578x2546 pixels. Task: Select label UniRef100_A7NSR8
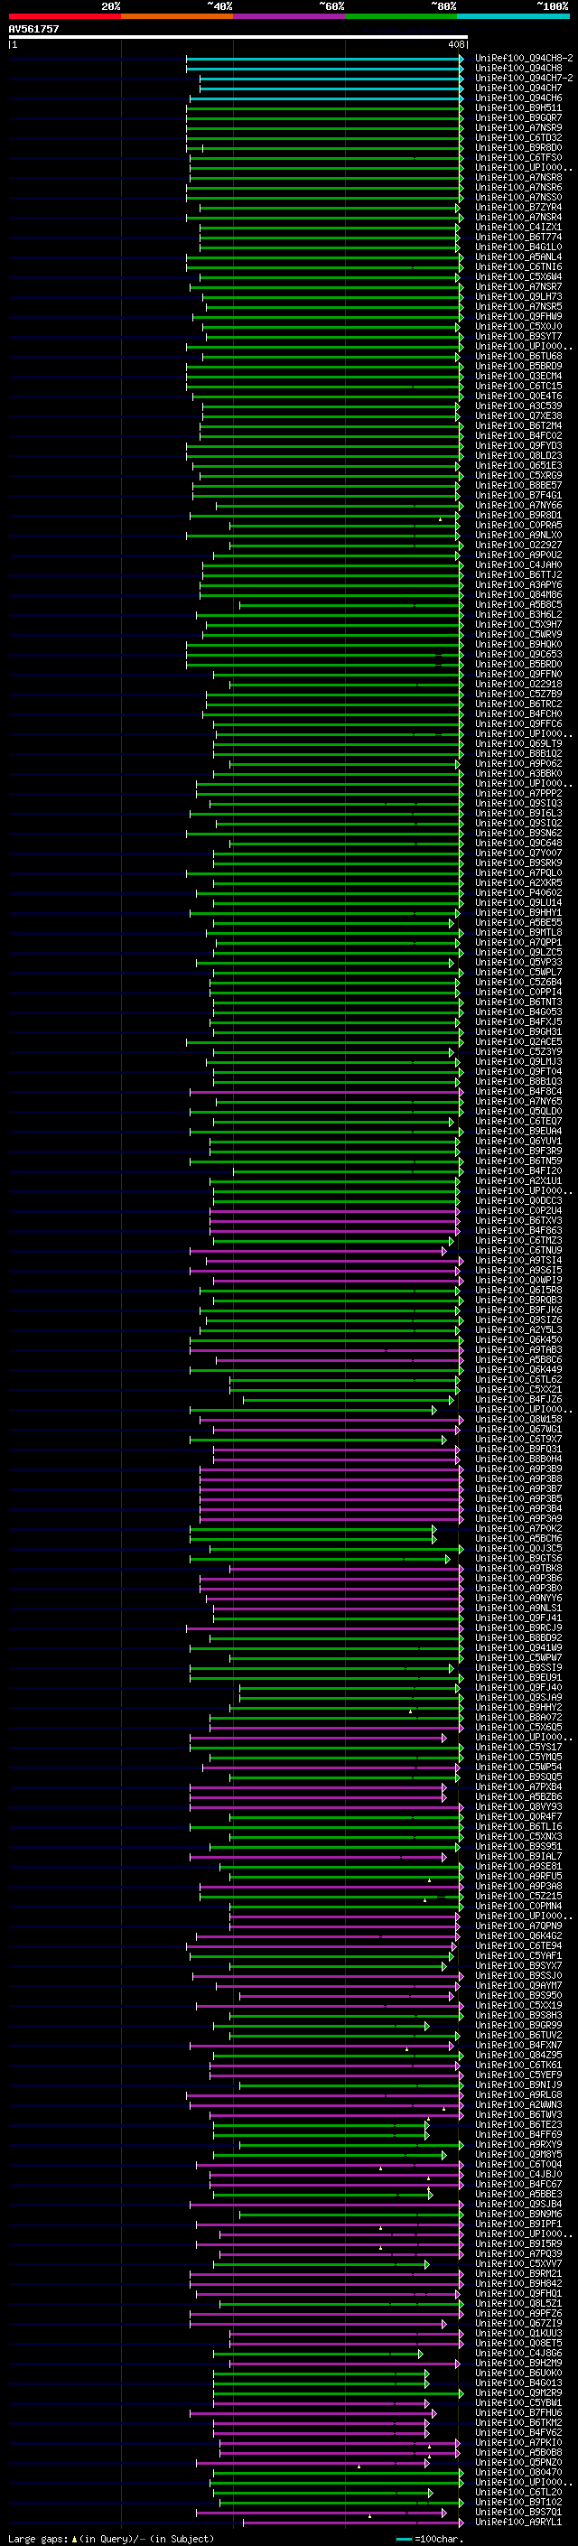coord(518,178)
